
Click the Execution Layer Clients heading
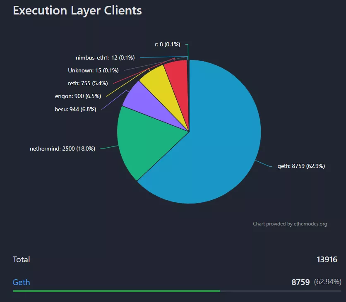[77, 10]
